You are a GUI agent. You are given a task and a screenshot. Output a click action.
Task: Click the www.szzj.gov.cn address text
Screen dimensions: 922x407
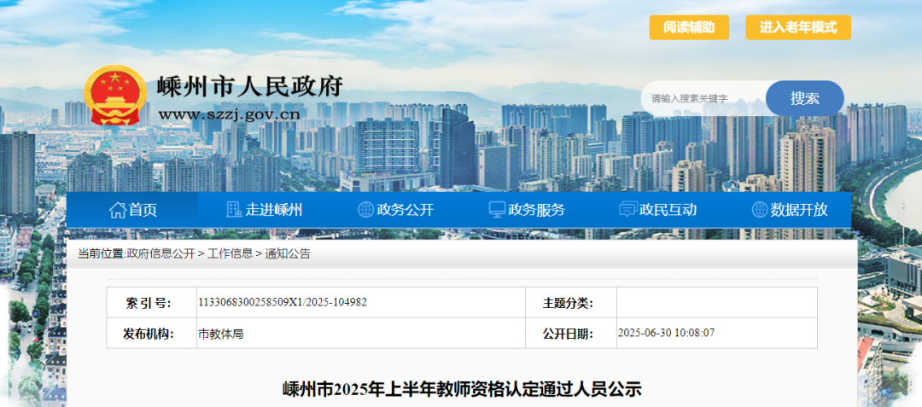click(x=229, y=114)
